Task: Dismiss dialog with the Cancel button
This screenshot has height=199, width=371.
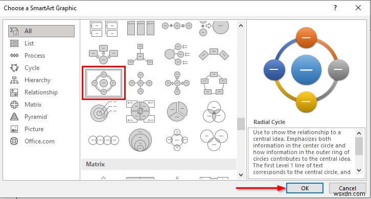Action: (x=347, y=188)
